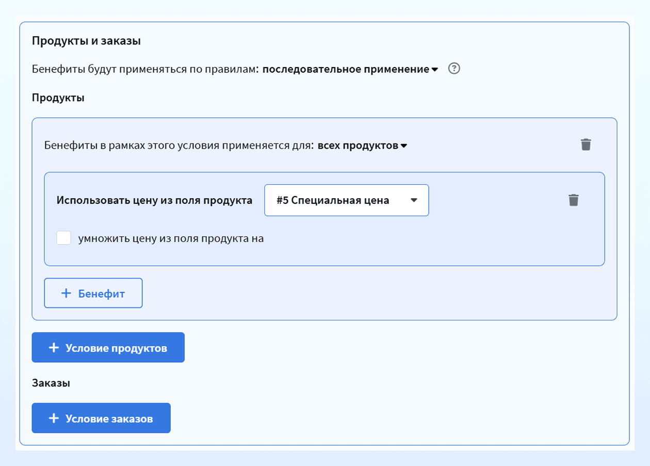Click the Продукты и заказы heading
650x466 pixels.
coord(86,41)
